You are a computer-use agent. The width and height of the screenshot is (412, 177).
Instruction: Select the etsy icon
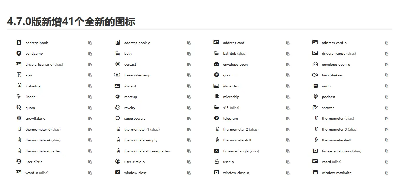click(x=19, y=75)
